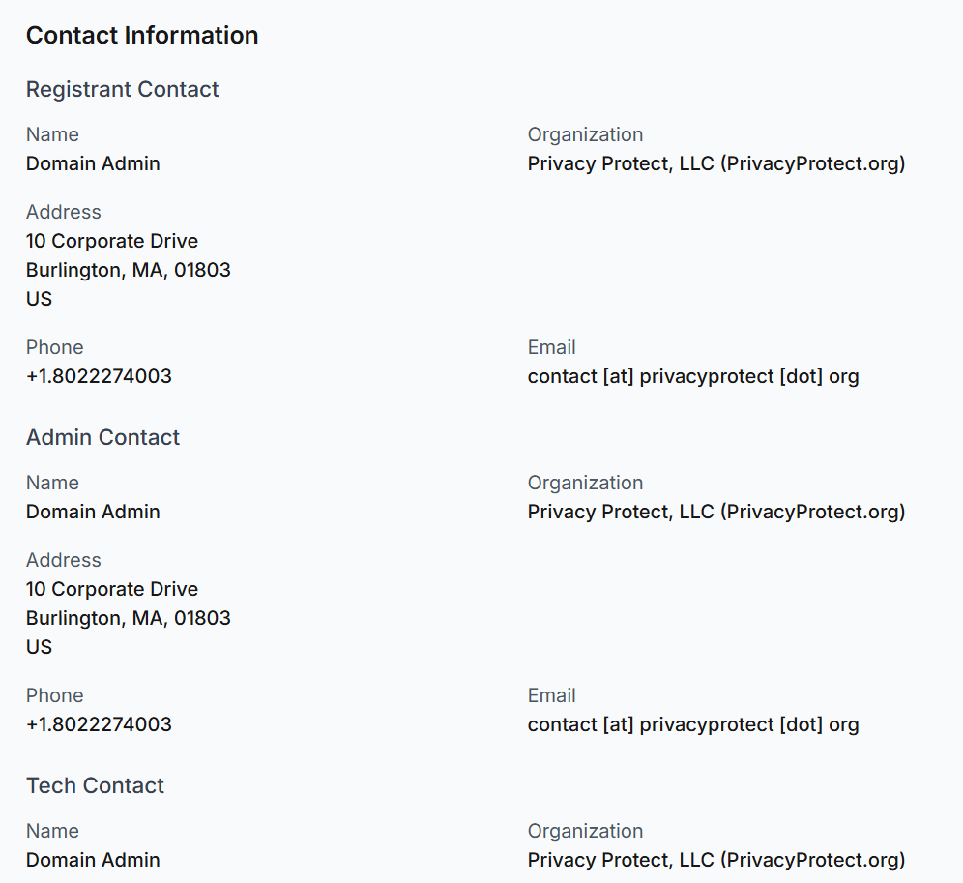Viewport: 963px width, 883px height.
Task: Click the Email label in Registrant section
Action: 551,347
